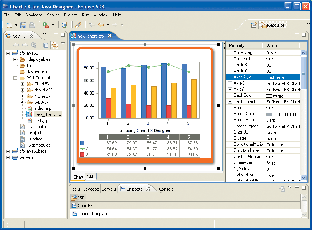The height and width of the screenshot is (230, 312).
Task: Select the .classpath file
Action: coord(36,127)
